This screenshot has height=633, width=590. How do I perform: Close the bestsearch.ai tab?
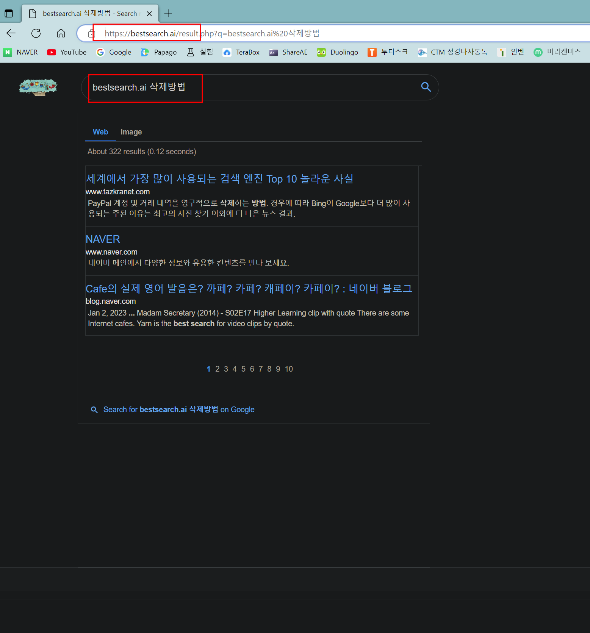[x=149, y=14]
